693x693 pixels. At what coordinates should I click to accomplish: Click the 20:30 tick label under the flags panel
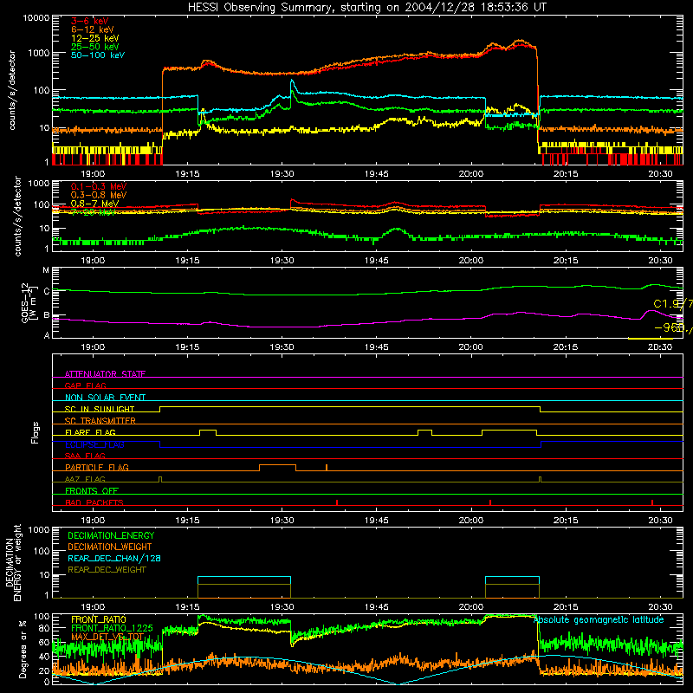(660, 521)
